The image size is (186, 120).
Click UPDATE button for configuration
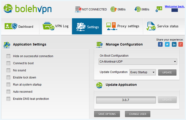click(x=167, y=72)
